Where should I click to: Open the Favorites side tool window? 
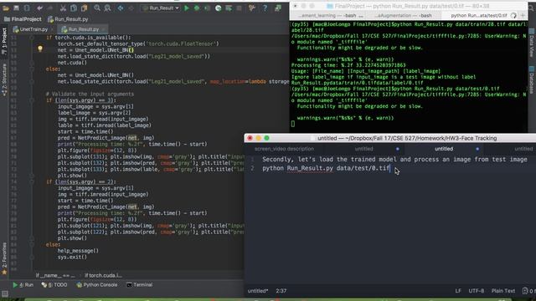[4, 258]
